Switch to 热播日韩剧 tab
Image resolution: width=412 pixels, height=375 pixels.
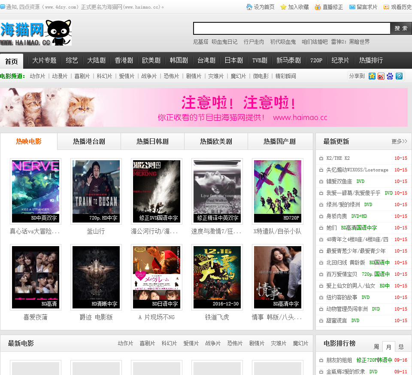pyautogui.click(x=153, y=141)
